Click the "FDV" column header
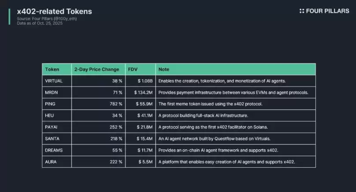Screen dimensions: 356x192 [133, 69]
